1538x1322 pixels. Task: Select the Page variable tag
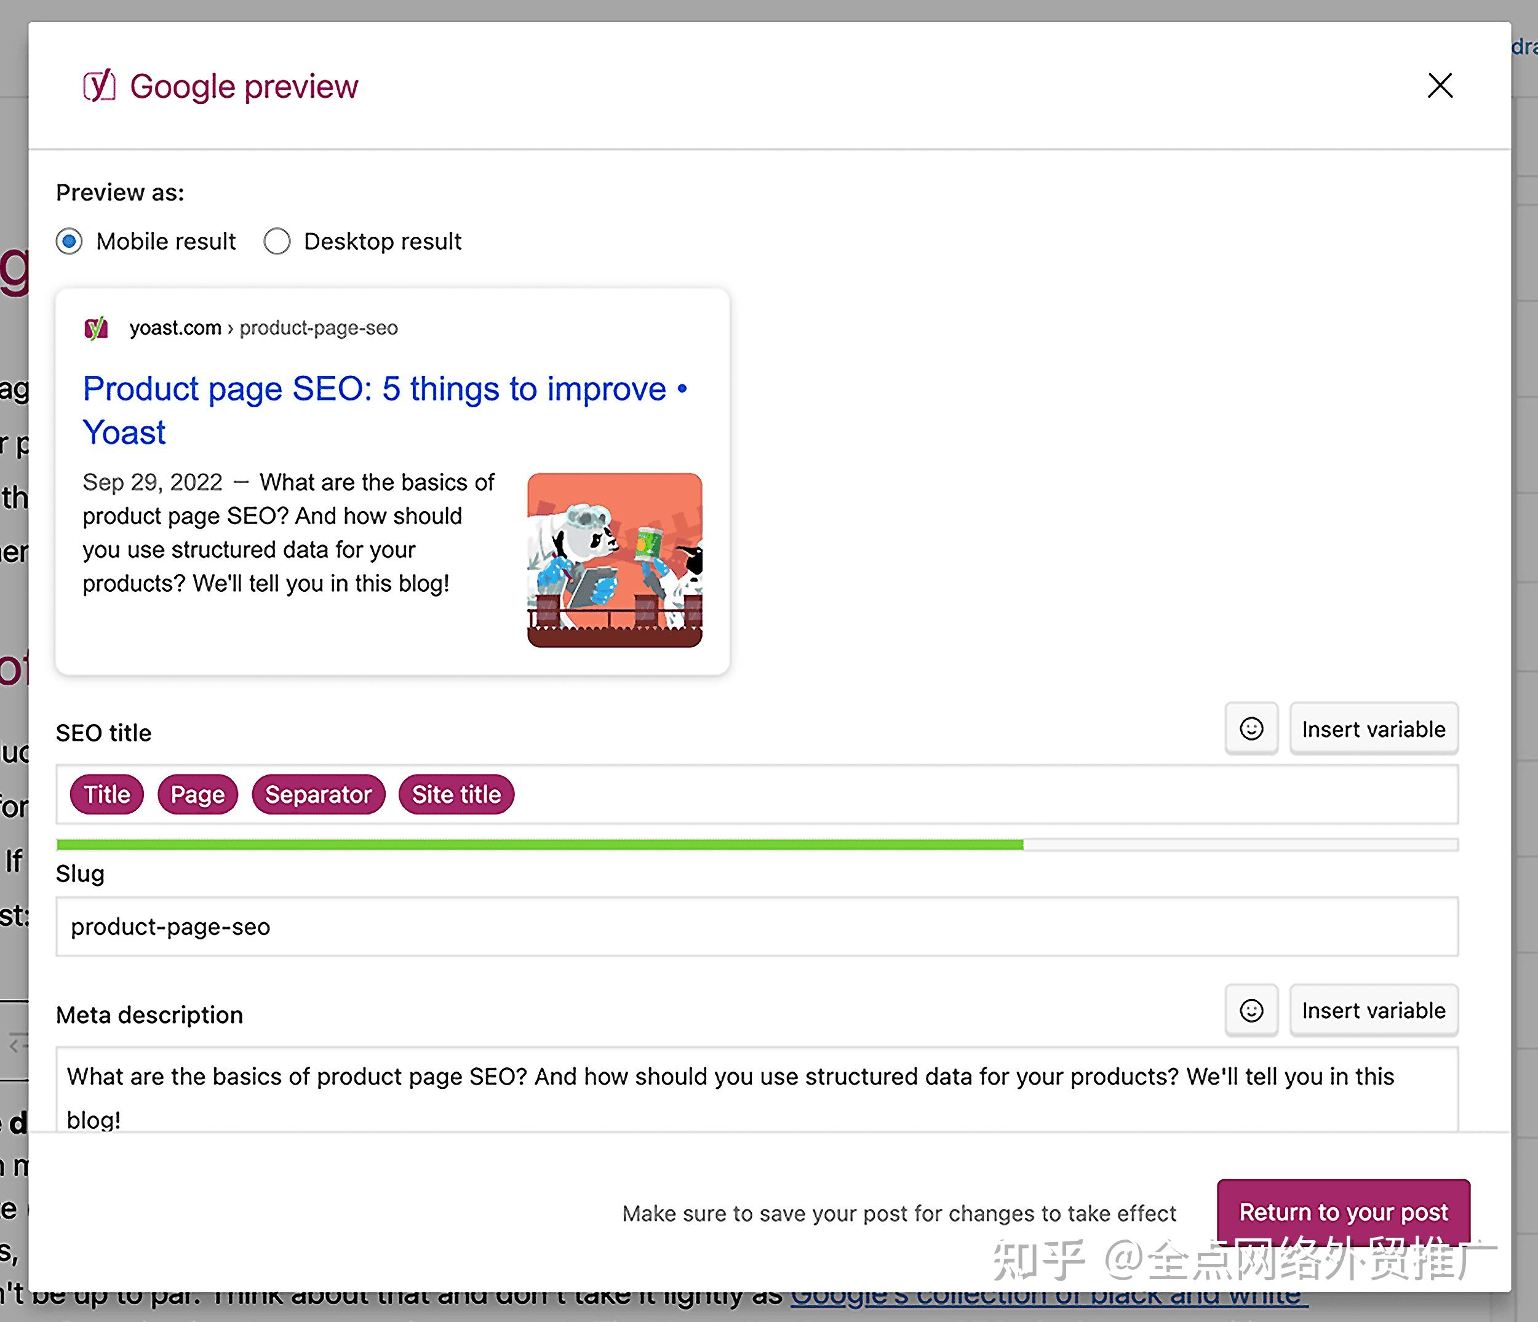197,794
